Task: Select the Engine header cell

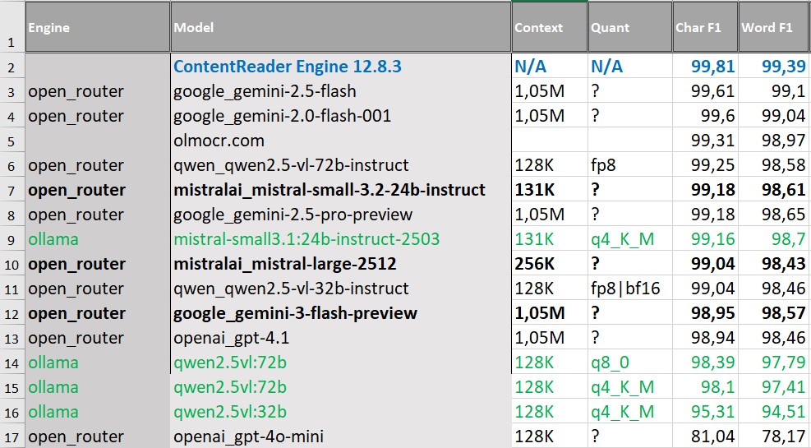Action: click(97, 28)
